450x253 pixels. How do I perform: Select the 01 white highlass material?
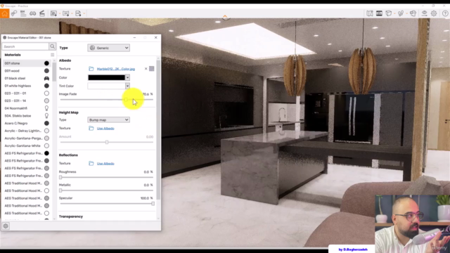(27, 86)
